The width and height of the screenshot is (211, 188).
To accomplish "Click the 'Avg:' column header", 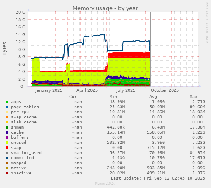I will pos(155,97).
